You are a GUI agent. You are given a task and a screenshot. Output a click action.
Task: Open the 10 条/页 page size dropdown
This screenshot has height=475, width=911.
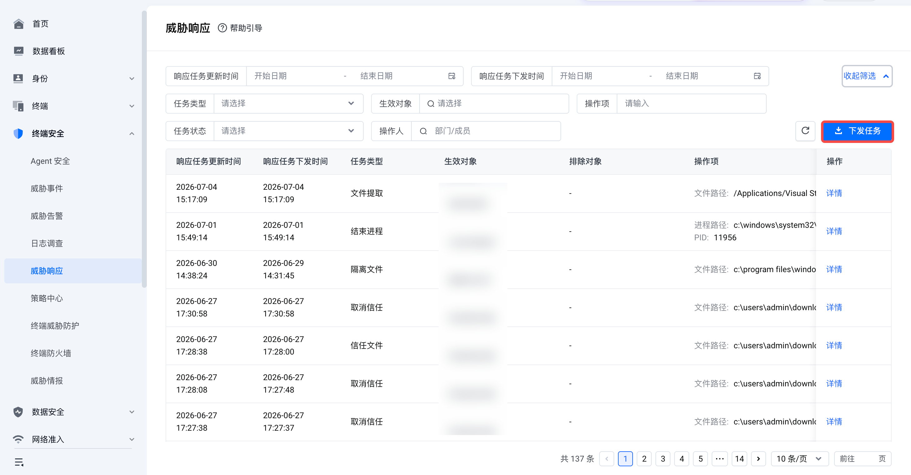coord(799,459)
